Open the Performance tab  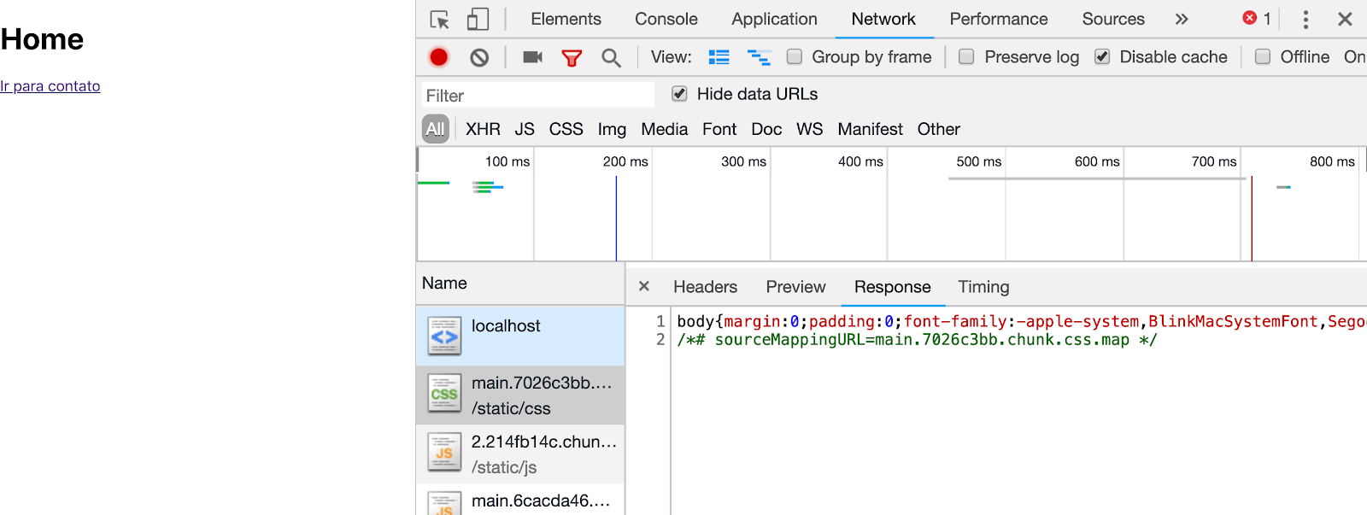tap(999, 19)
